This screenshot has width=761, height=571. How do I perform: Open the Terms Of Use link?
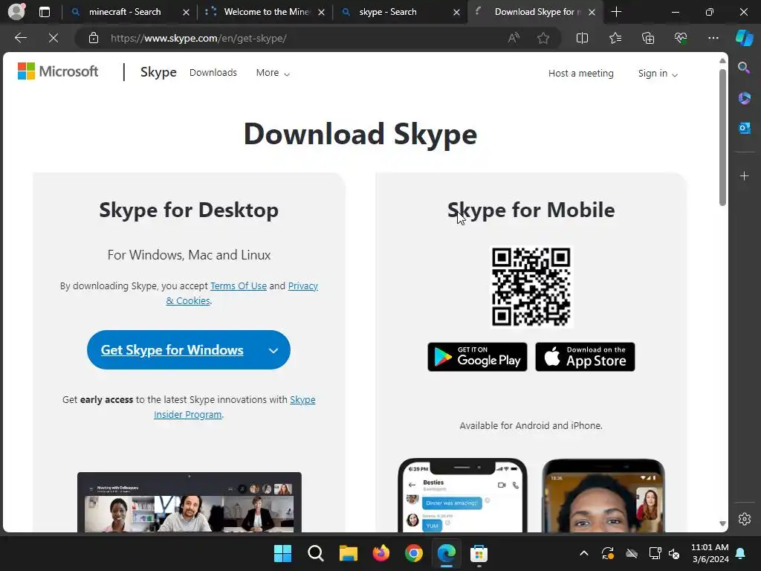[239, 286]
